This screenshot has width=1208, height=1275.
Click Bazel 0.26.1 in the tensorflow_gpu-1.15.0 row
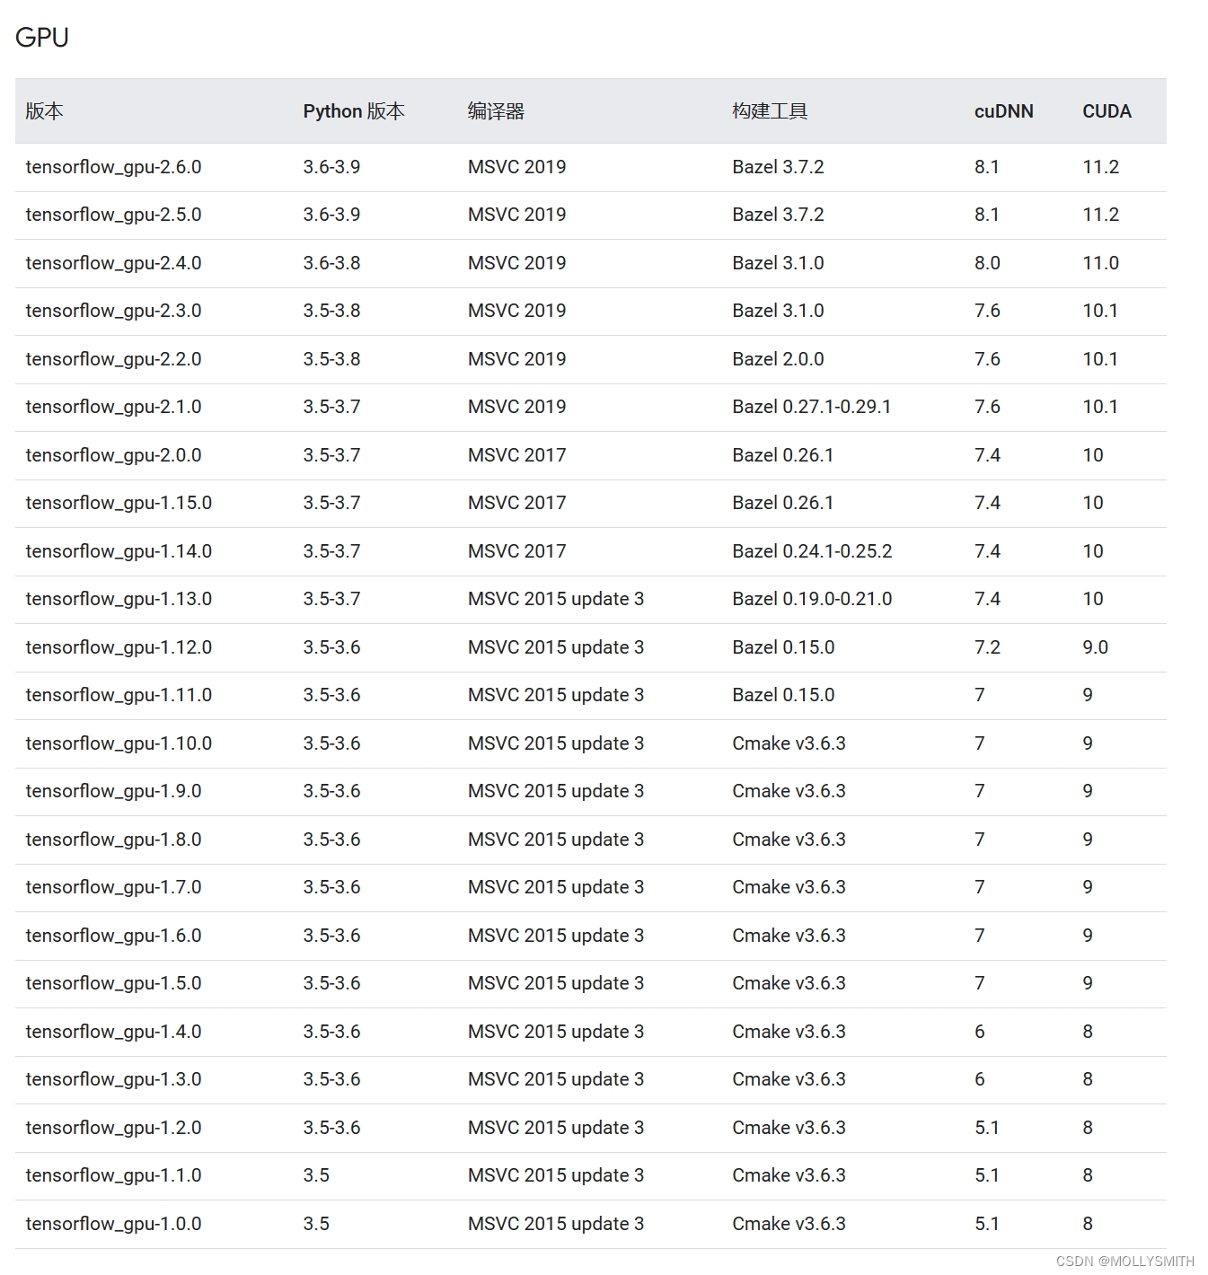pyautogui.click(x=783, y=503)
